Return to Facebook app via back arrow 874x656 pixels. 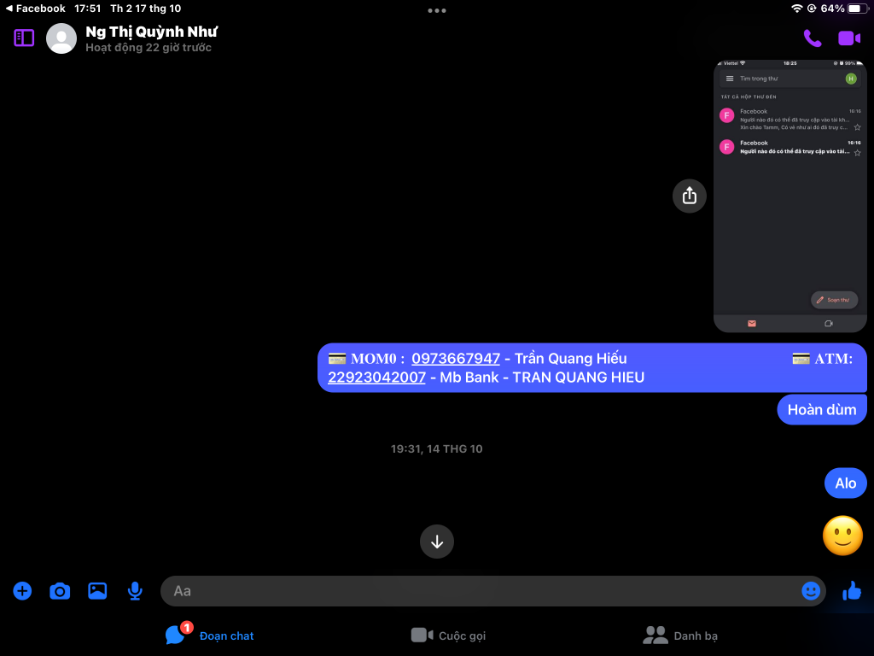click(x=35, y=9)
